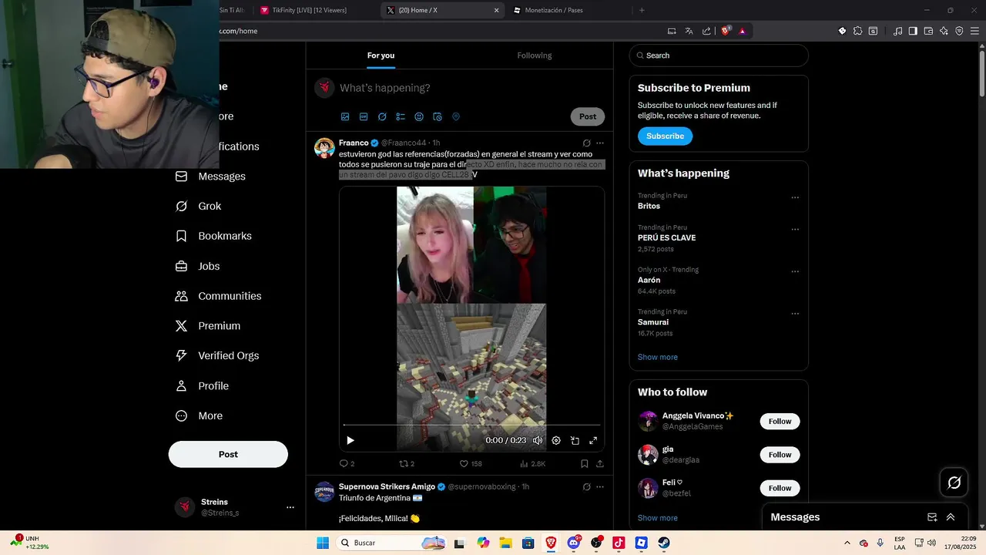This screenshot has height=555, width=986.
Task: Open more options for Samurai trend
Action: pyautogui.click(x=795, y=314)
